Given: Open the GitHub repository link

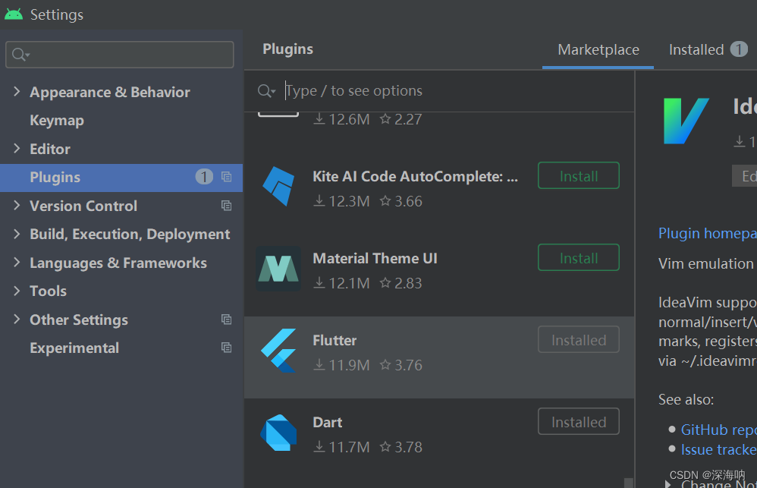Looking at the screenshot, I should (x=718, y=430).
